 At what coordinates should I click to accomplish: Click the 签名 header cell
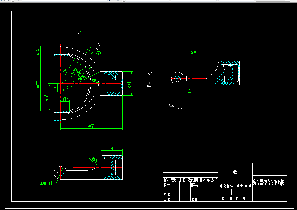tap(203, 180)
